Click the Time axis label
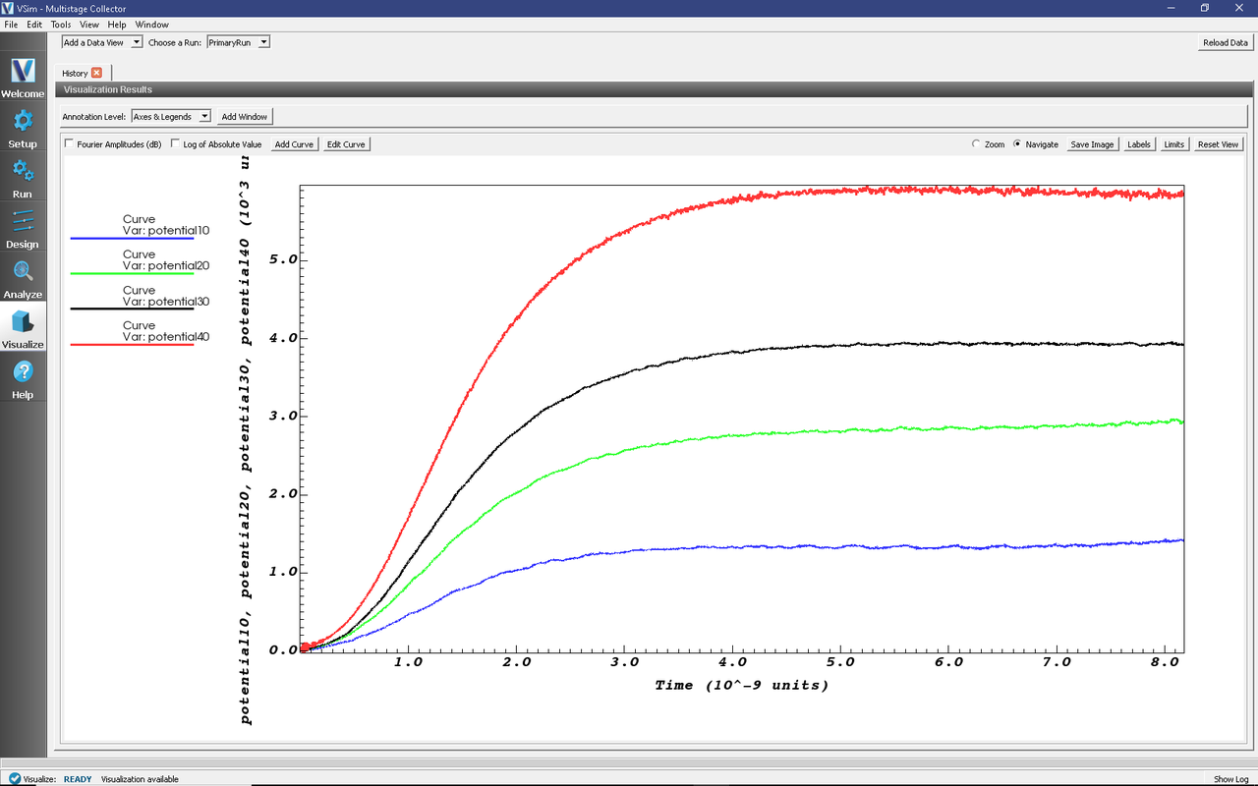This screenshot has height=786, width=1258. click(x=742, y=685)
